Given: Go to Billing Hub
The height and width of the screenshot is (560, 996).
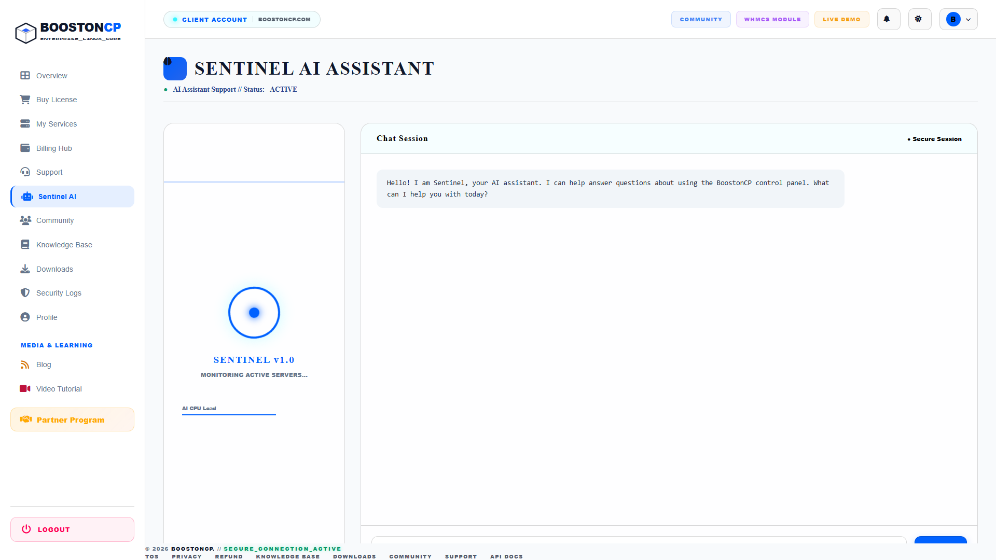Looking at the screenshot, I should tap(72, 148).
